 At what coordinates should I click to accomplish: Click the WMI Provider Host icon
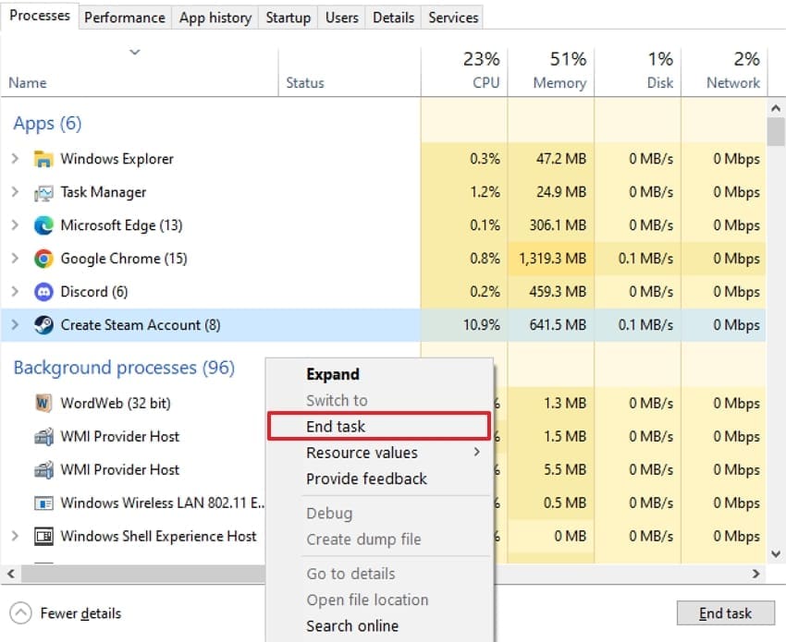[43, 436]
